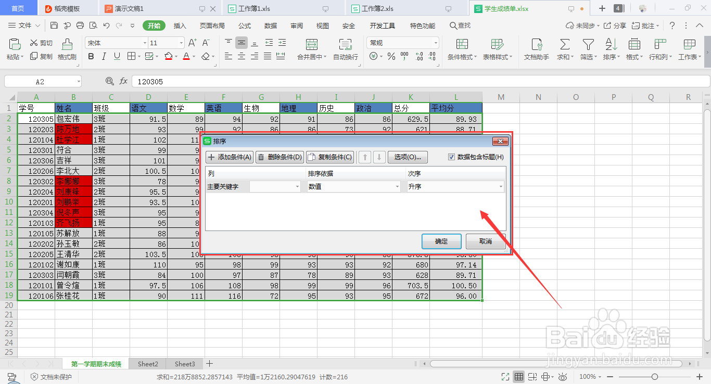Click the function fx icon in formula bar

[x=123, y=81]
